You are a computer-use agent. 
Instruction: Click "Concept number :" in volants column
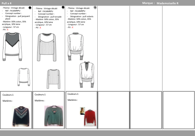coord(79,14)
